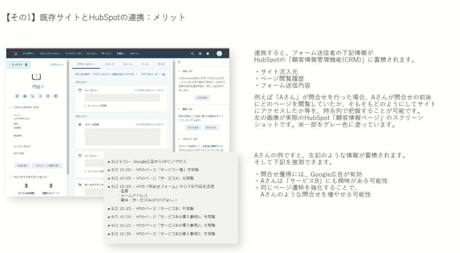
Task: Click the コンタクト back button
Action: pyautogui.click(x=18, y=65)
